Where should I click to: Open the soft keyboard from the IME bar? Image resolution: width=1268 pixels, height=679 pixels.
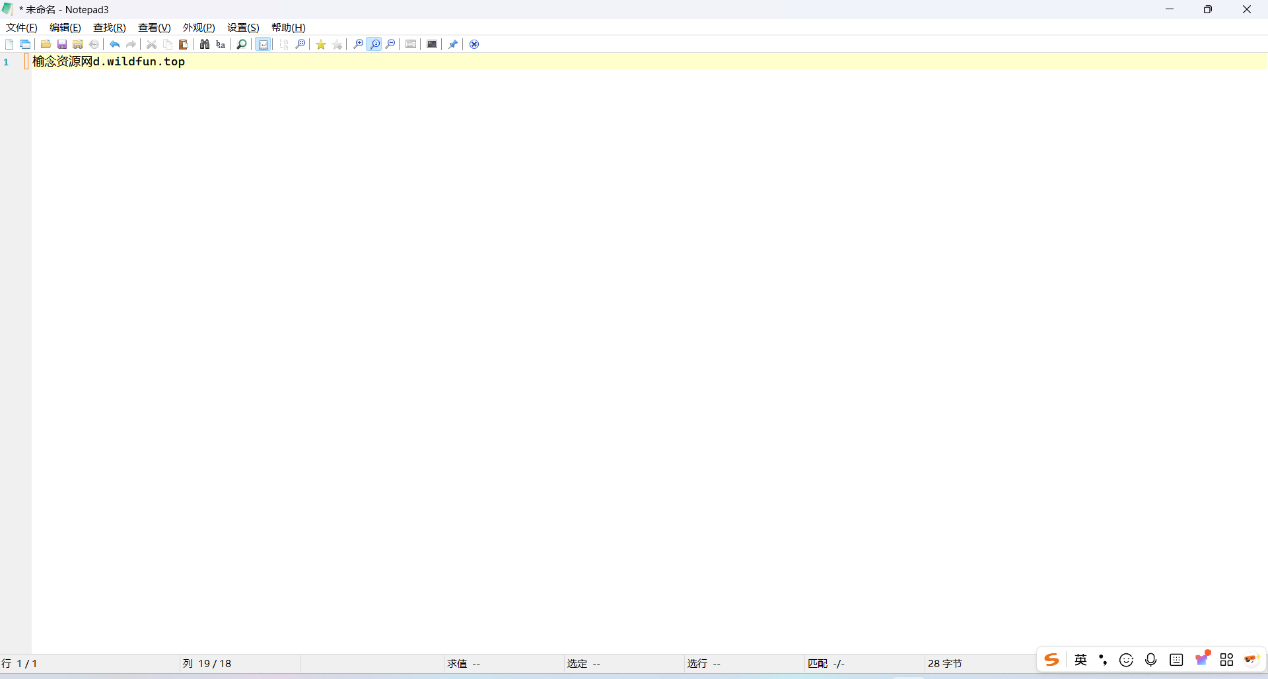click(1176, 660)
